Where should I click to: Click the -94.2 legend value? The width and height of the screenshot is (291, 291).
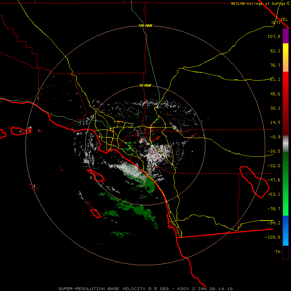[274, 223]
